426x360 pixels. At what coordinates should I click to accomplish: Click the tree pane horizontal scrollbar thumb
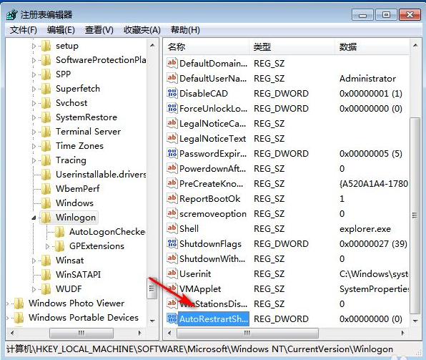(x=81, y=333)
